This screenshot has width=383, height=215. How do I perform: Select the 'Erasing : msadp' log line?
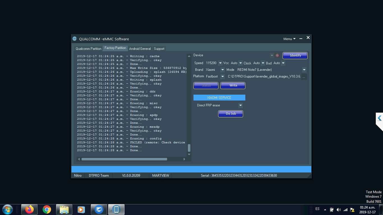tap(118, 127)
